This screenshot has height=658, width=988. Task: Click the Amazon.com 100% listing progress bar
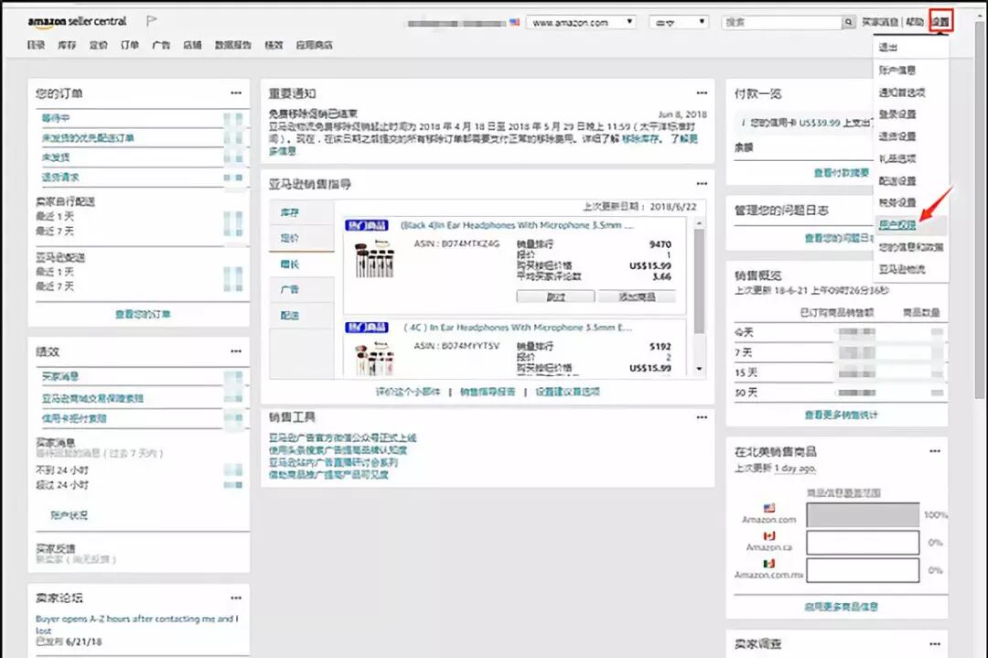[x=863, y=514]
